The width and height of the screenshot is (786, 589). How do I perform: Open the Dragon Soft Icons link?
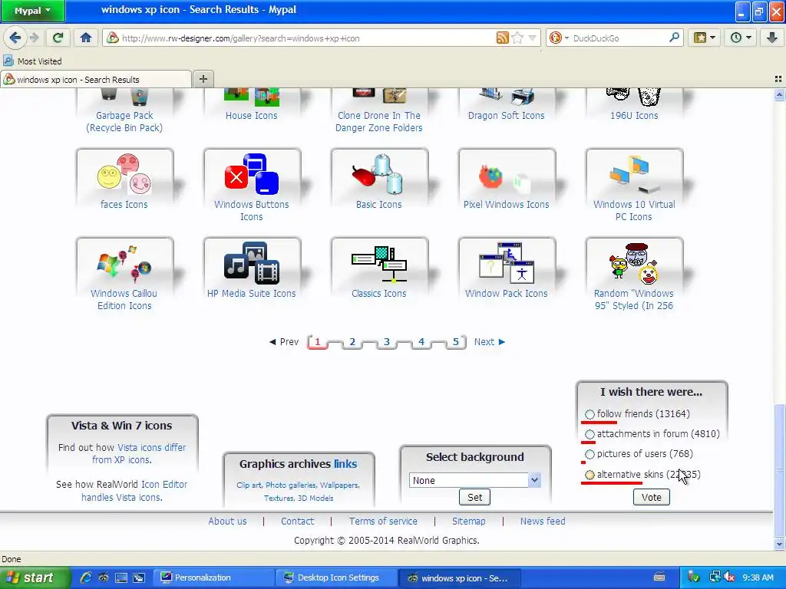(x=507, y=116)
